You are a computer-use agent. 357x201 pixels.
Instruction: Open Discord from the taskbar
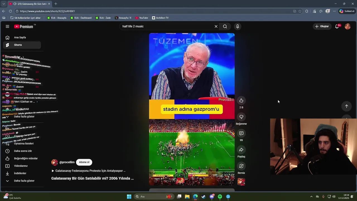212,197
